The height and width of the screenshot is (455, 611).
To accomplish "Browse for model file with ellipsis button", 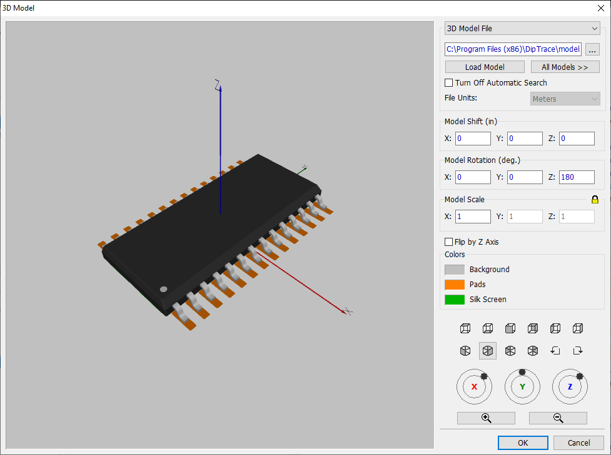I will [x=592, y=49].
